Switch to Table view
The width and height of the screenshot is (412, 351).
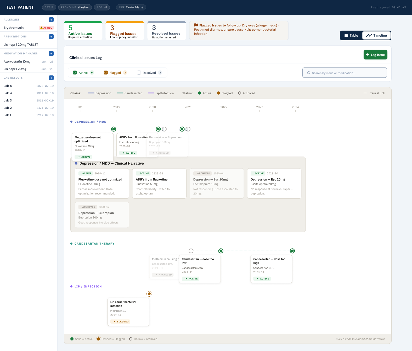click(x=351, y=36)
